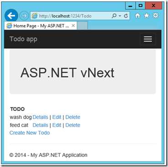Click the 'Create New Todo' link
Viewport: 168px width, 167px height.
[x=30, y=133]
